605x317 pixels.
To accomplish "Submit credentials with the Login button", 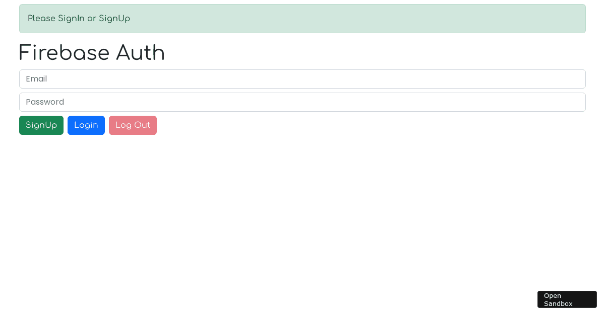I will [86, 125].
